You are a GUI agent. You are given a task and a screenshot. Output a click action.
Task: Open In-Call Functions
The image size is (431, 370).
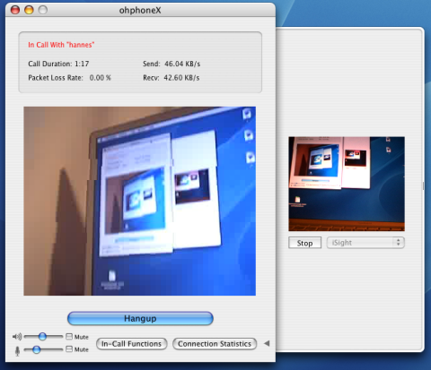click(x=131, y=344)
